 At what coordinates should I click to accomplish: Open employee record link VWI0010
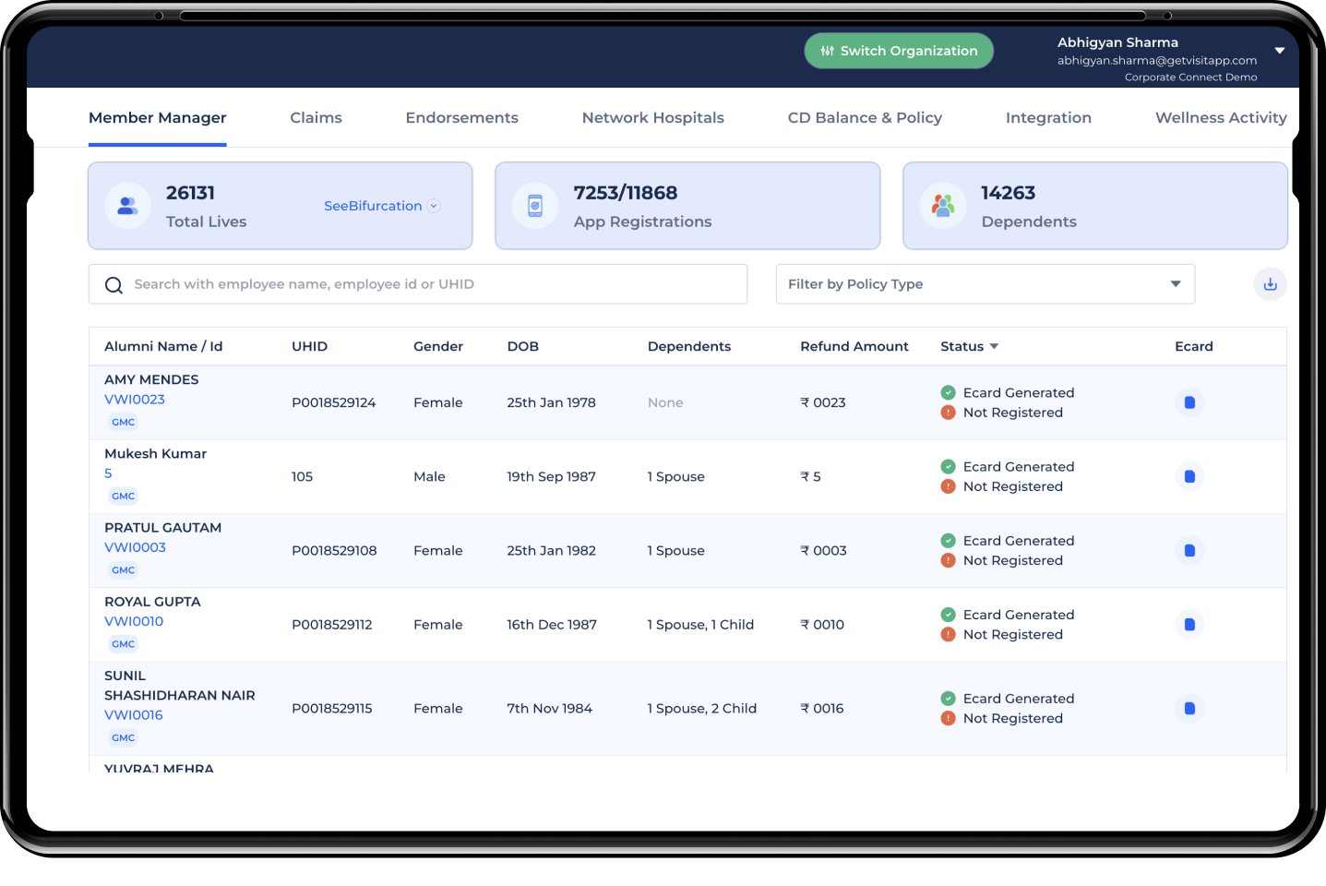133,621
